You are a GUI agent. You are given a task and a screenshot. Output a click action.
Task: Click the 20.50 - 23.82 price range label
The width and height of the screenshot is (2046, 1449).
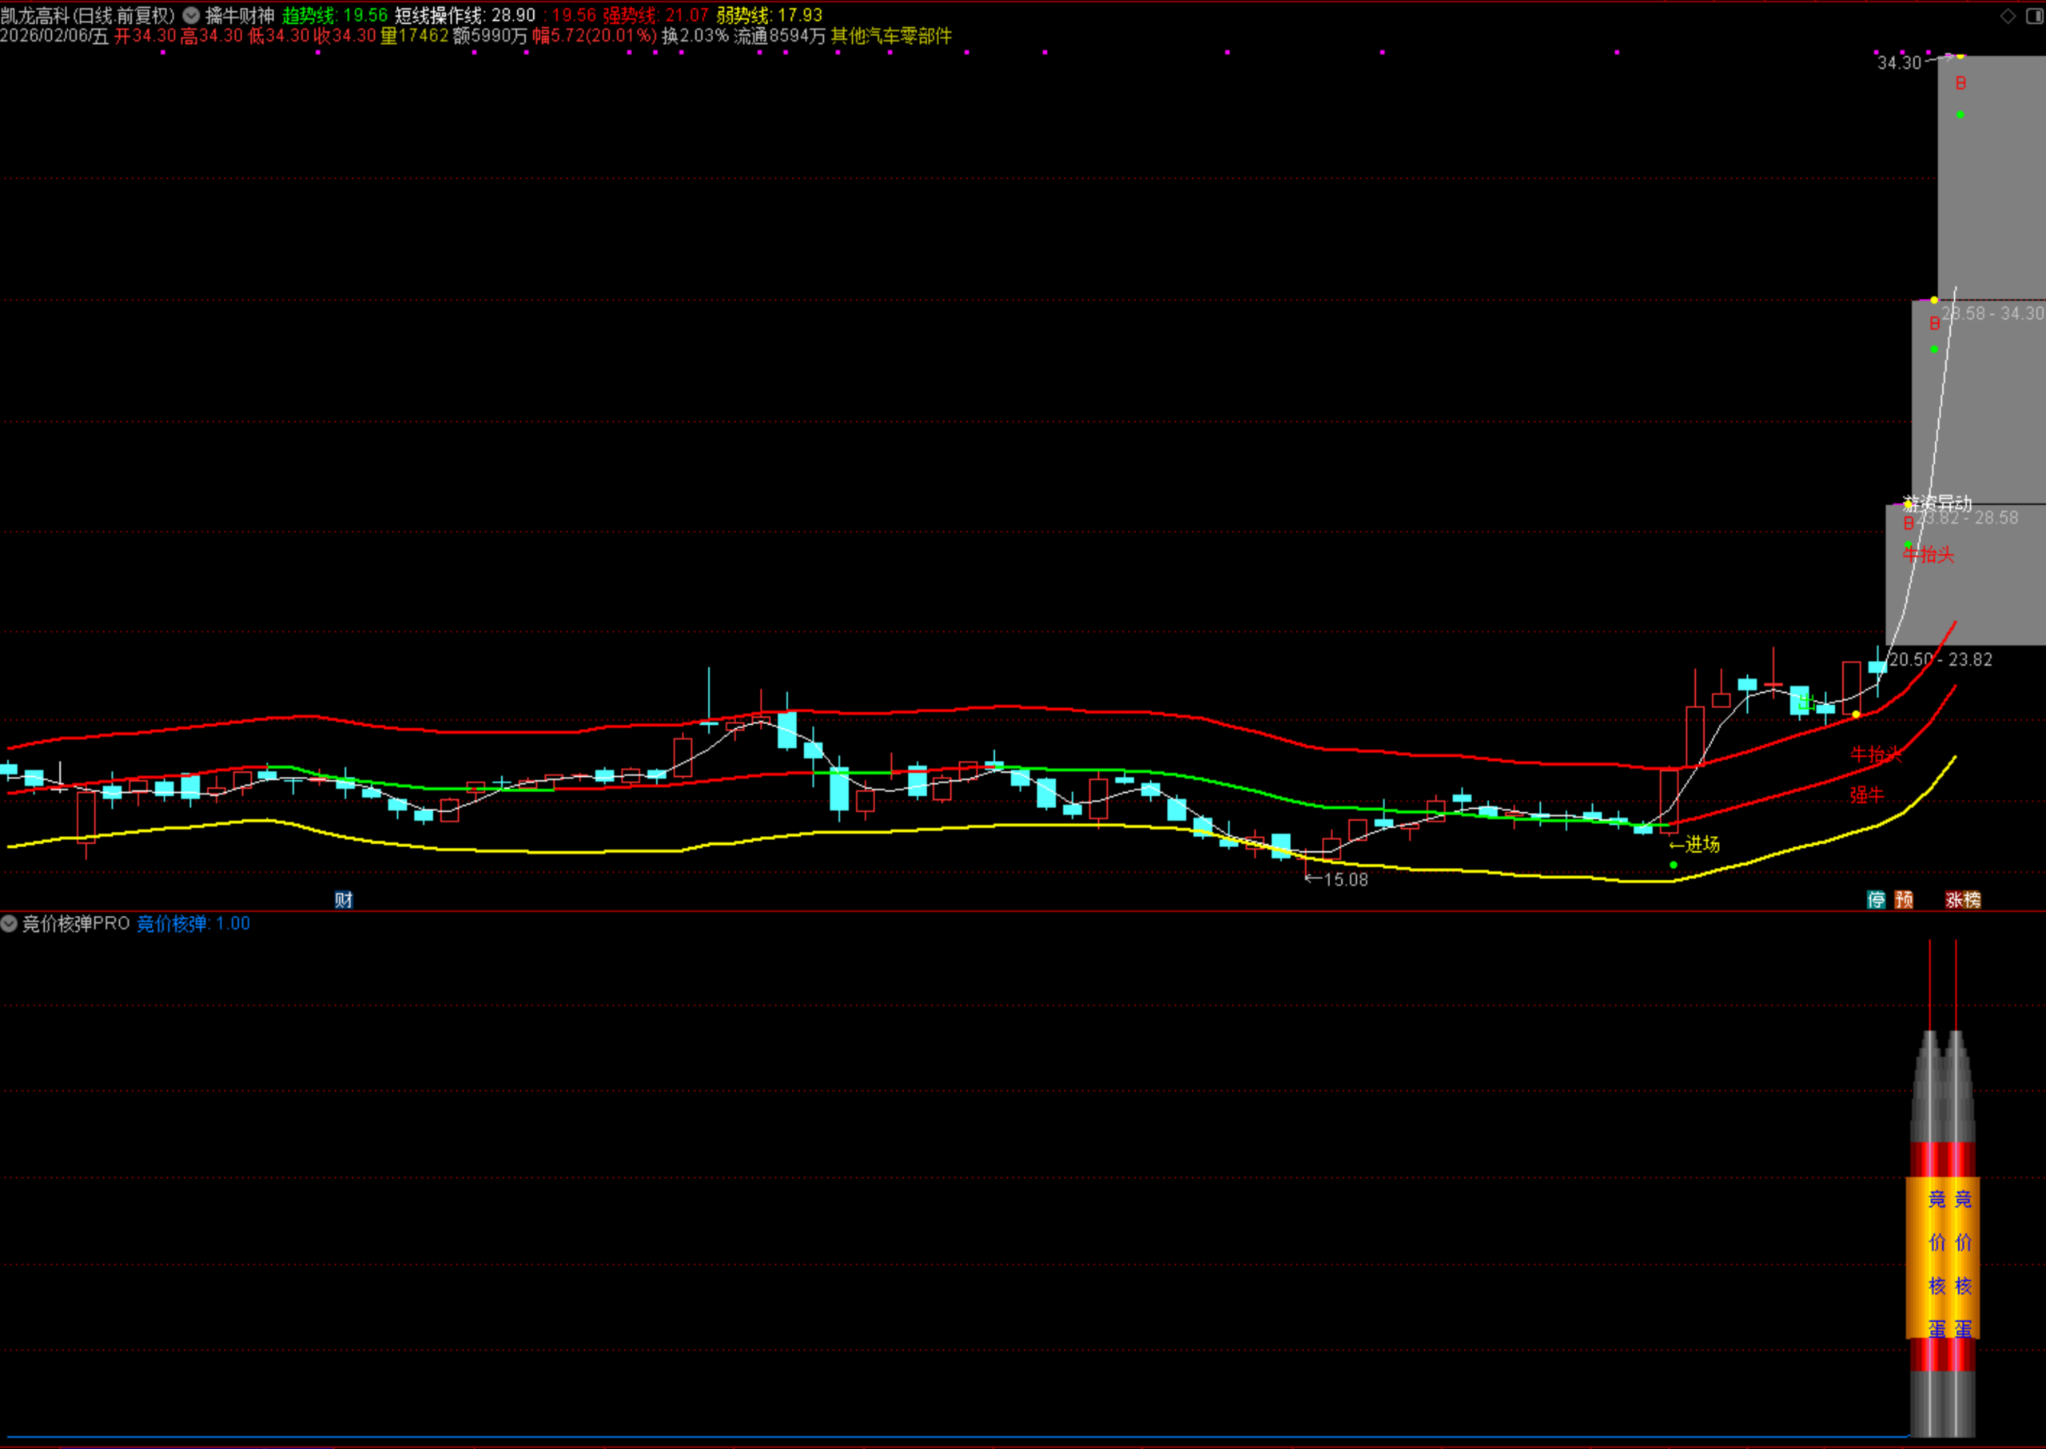click(1940, 659)
